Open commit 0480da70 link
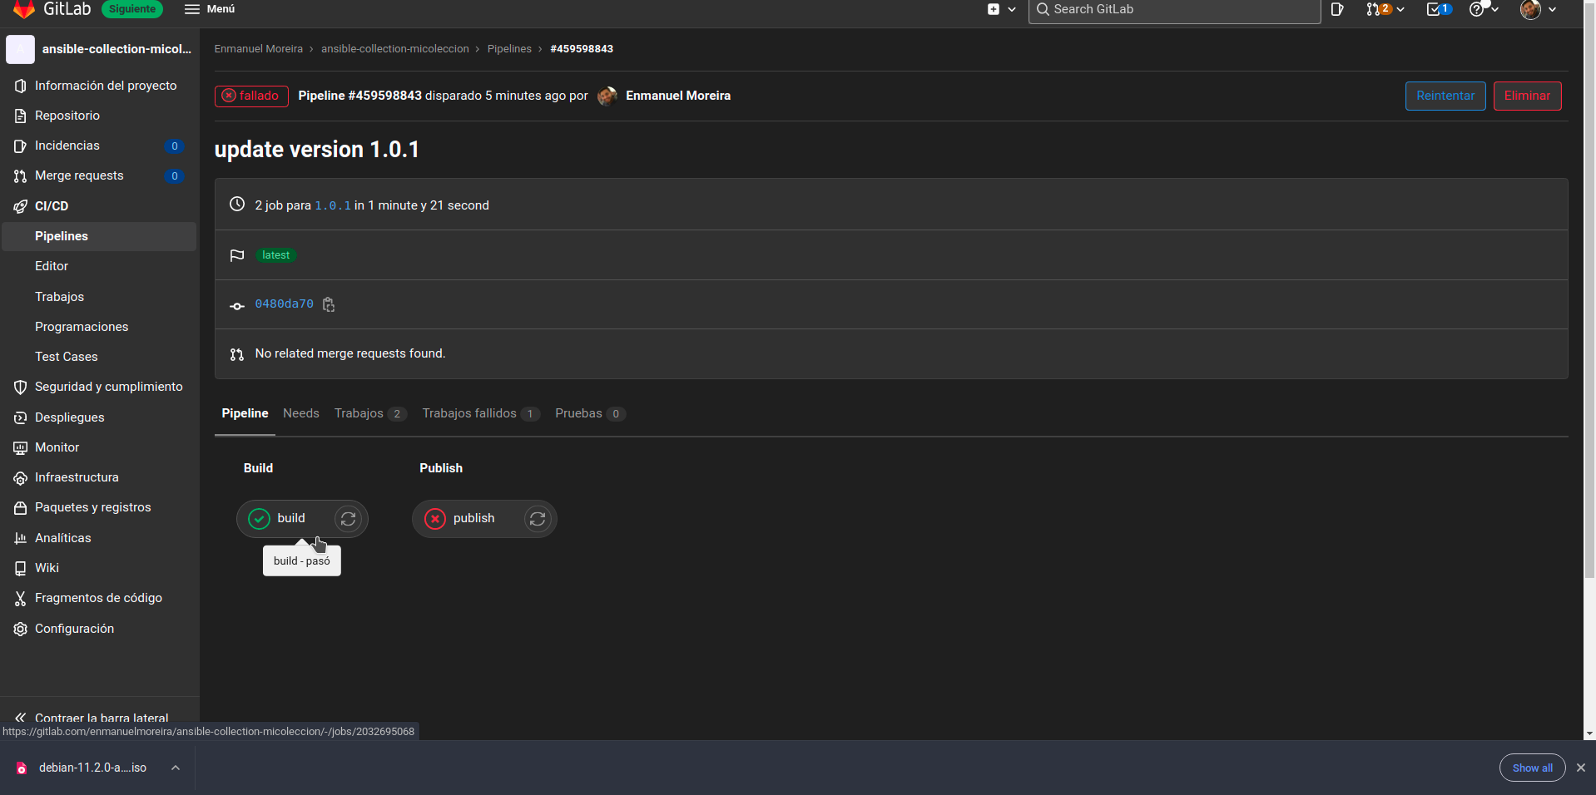The image size is (1596, 795). [285, 304]
